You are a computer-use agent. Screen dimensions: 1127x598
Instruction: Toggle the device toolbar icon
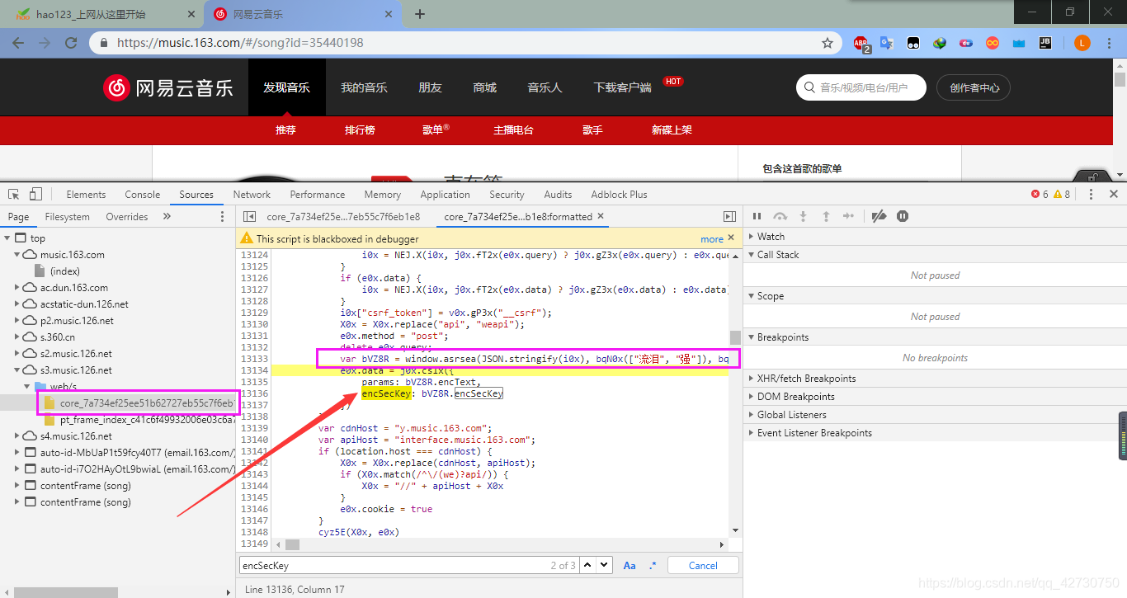[x=35, y=195]
